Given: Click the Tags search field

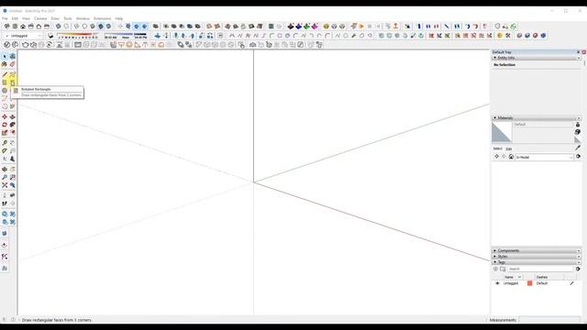Looking at the screenshot, I should 540,269.
